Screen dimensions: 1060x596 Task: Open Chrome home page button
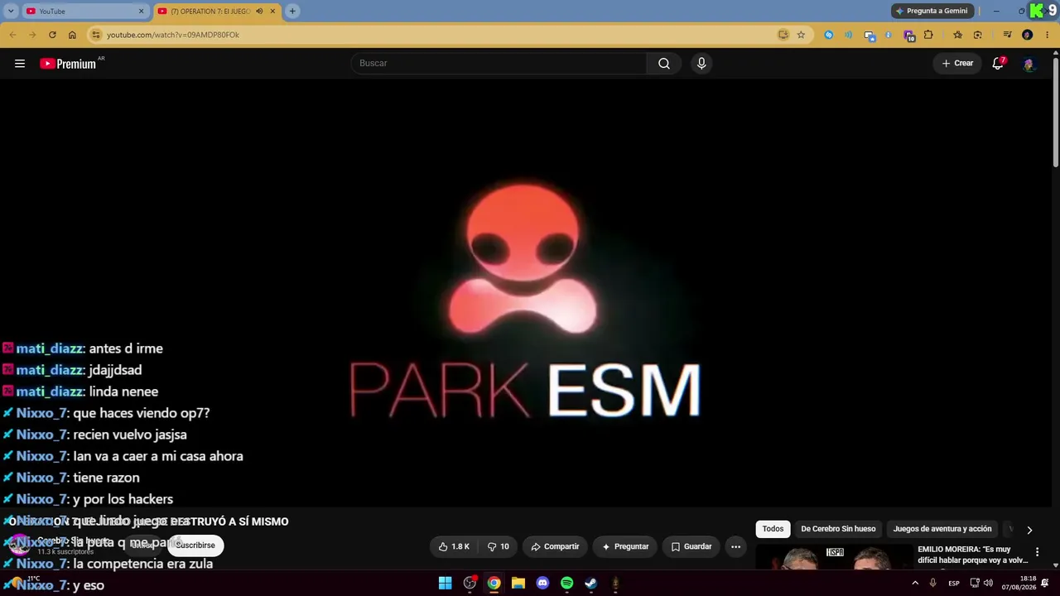click(72, 35)
